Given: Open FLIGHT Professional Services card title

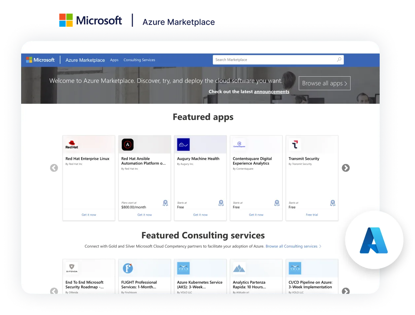Looking at the screenshot, I should pyautogui.click(x=139, y=285).
